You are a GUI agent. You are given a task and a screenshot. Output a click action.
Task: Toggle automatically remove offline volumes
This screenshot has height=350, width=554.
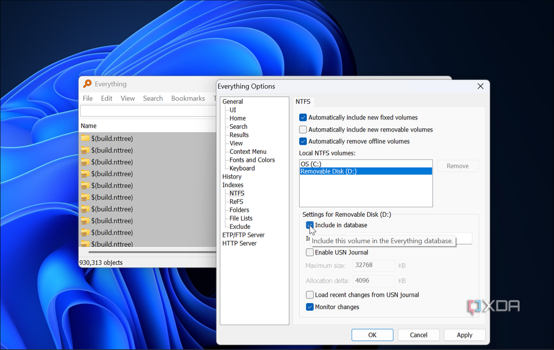(303, 142)
